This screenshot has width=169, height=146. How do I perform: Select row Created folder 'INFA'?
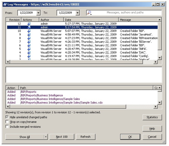point(82,49)
